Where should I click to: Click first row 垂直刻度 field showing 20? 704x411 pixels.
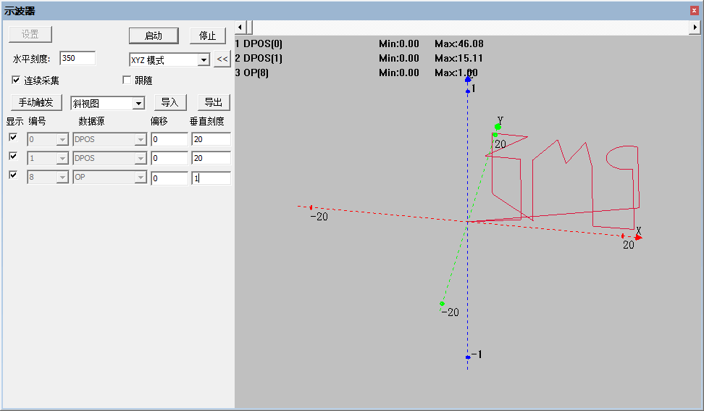211,139
